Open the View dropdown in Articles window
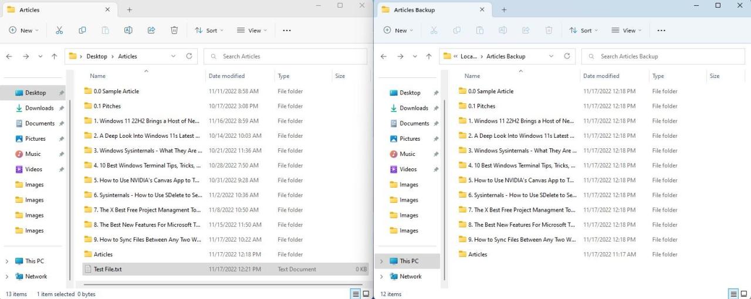The height and width of the screenshot is (299, 751). coord(252,30)
